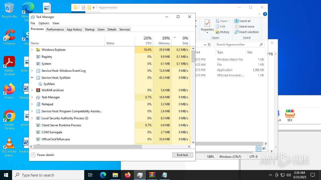Open Recycle Bin desktop icon
This screenshot has width=321, height=180.
(x=9, y=10)
